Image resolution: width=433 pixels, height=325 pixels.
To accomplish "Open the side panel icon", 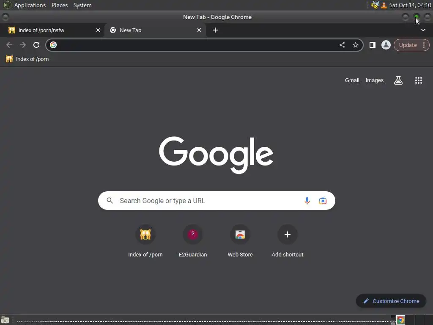I will (x=372, y=45).
